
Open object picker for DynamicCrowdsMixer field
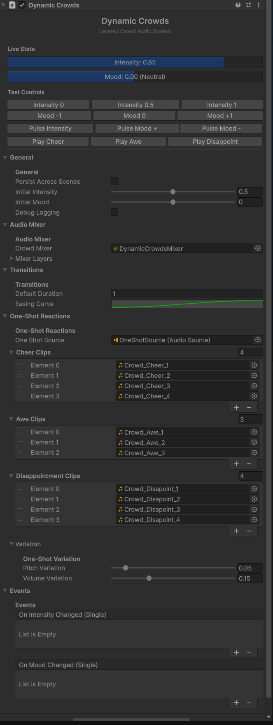coord(258,248)
